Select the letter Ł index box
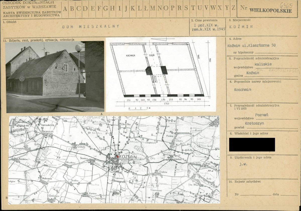 (146, 9)
